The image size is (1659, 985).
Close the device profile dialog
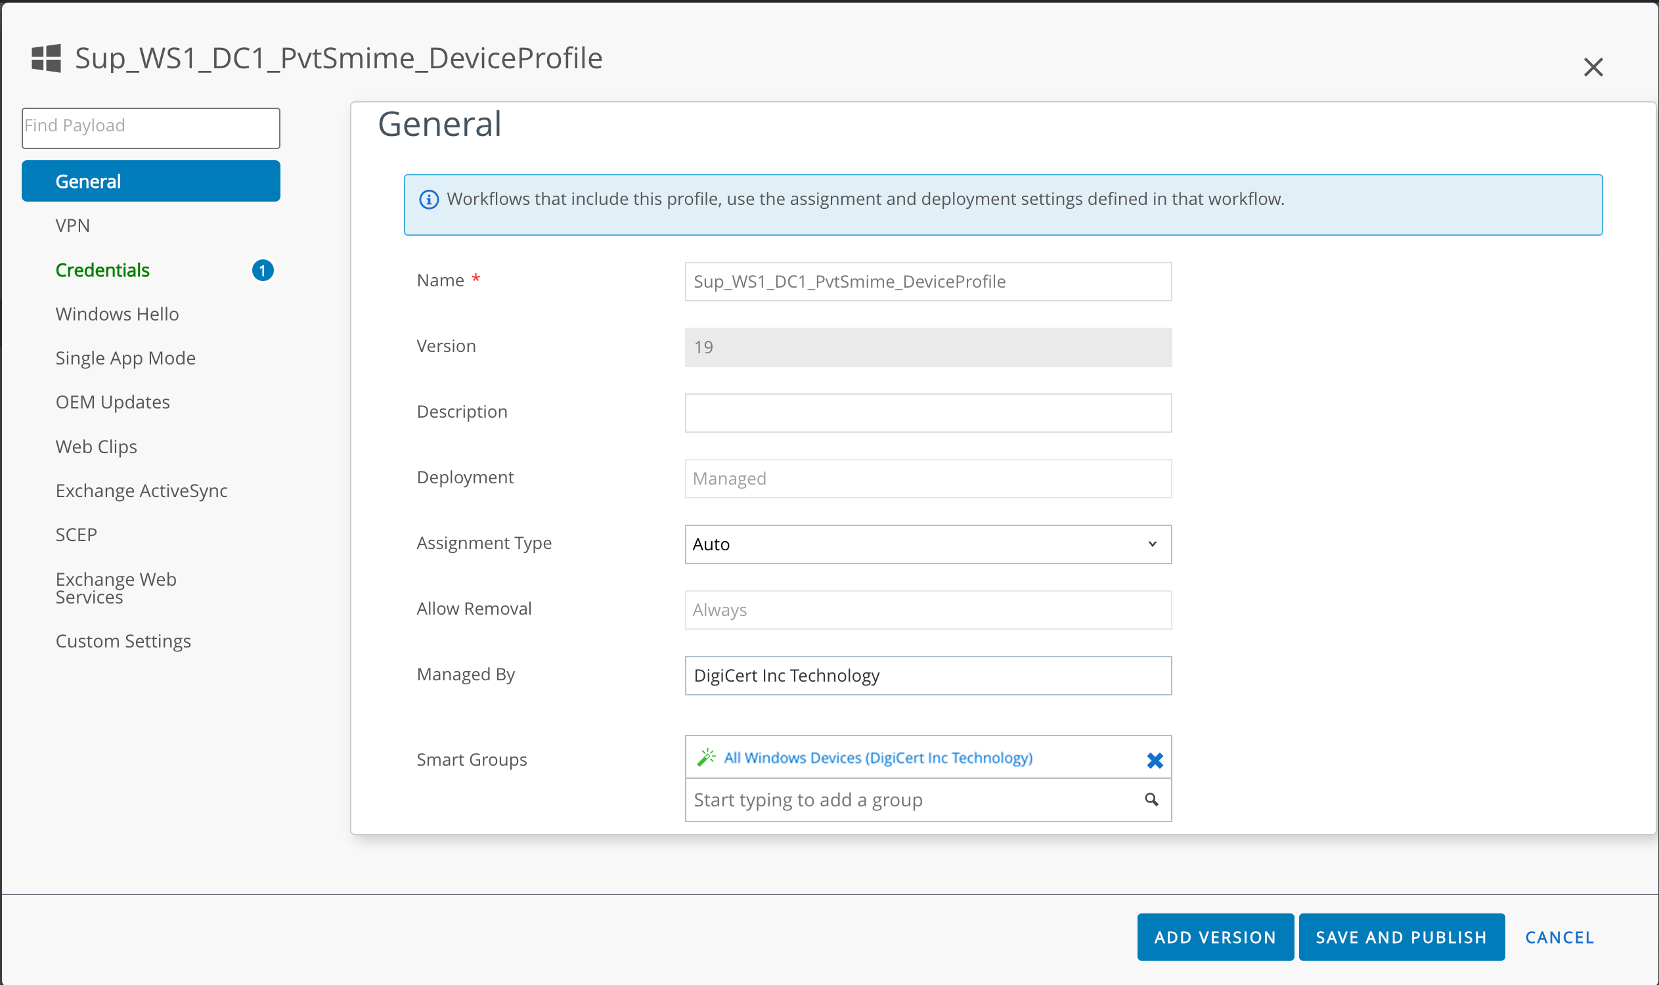(1593, 67)
